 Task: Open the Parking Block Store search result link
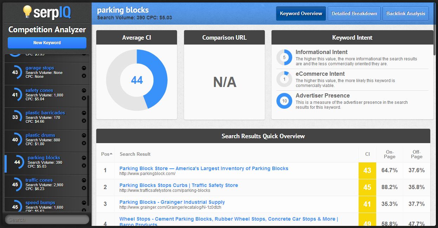tap(204, 168)
